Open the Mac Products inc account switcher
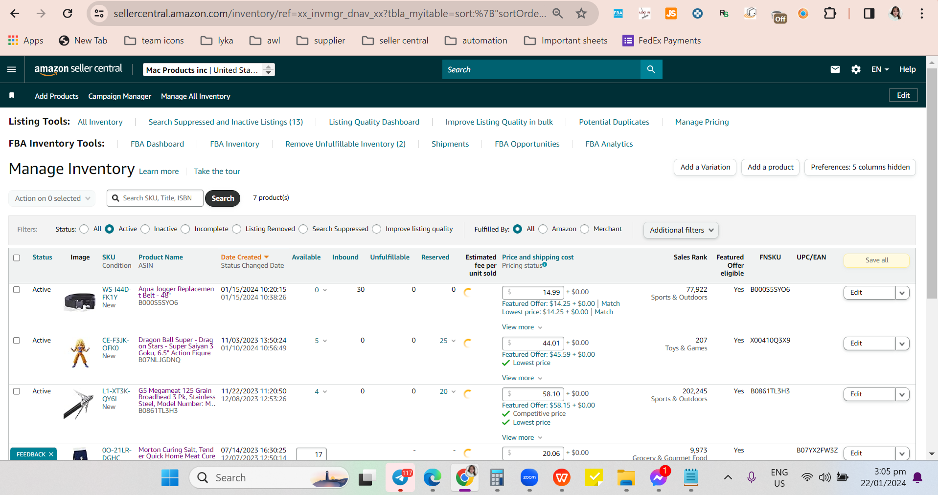938x495 pixels. (x=209, y=70)
